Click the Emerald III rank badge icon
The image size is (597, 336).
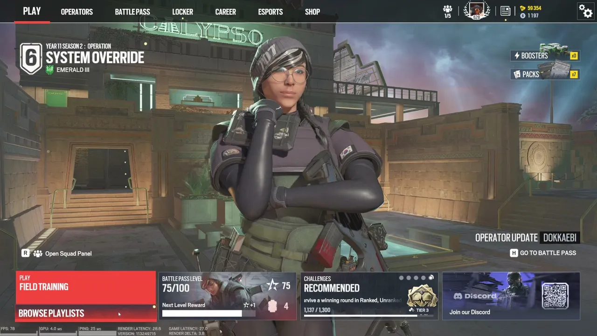click(x=50, y=70)
